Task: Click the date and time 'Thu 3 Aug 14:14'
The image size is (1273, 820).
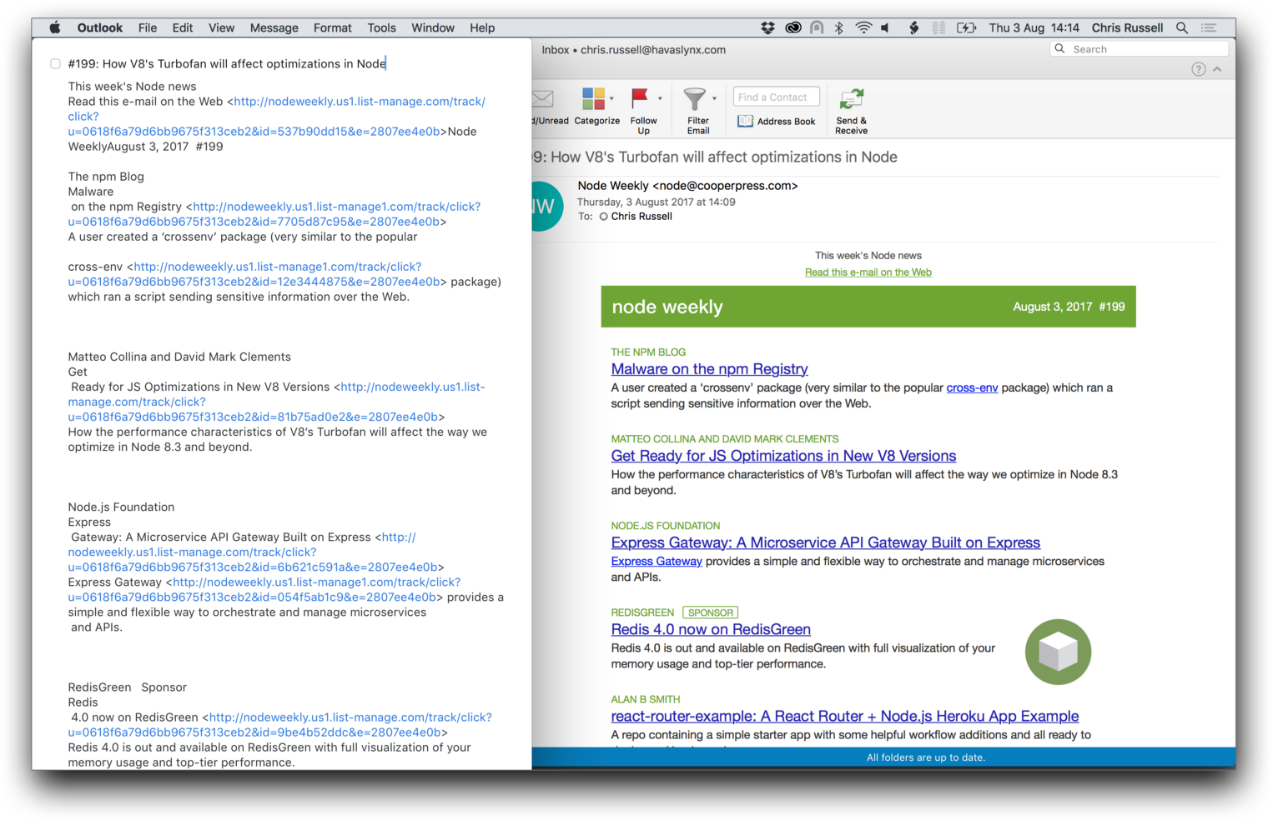Action: pyautogui.click(x=1034, y=27)
